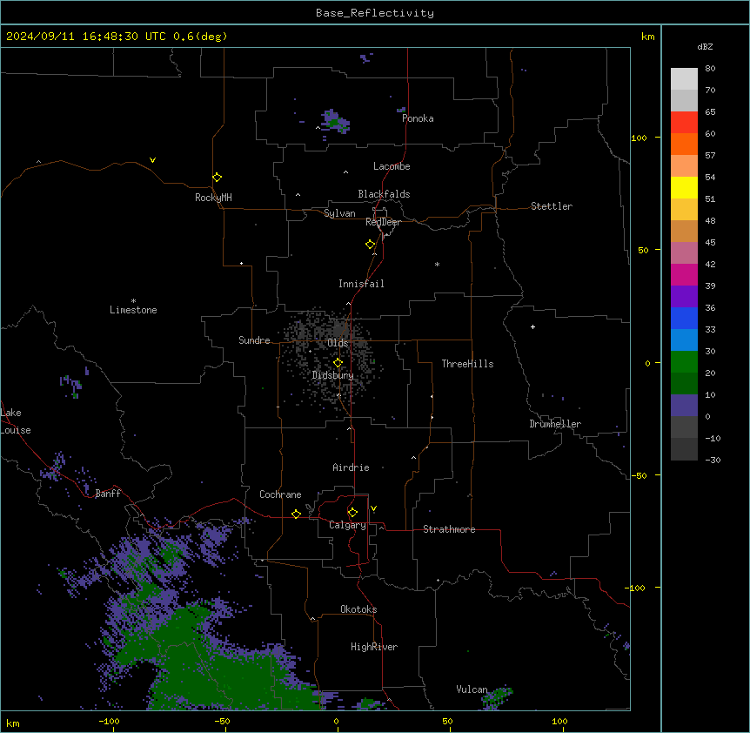This screenshot has height=733, width=750.
Task: Click the Didsbury label
Action: click(333, 375)
